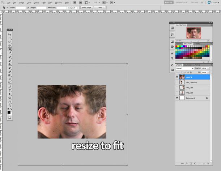The image size is (221, 171).
Task: Switch to the Channels tab
Action: [x=188, y=65]
